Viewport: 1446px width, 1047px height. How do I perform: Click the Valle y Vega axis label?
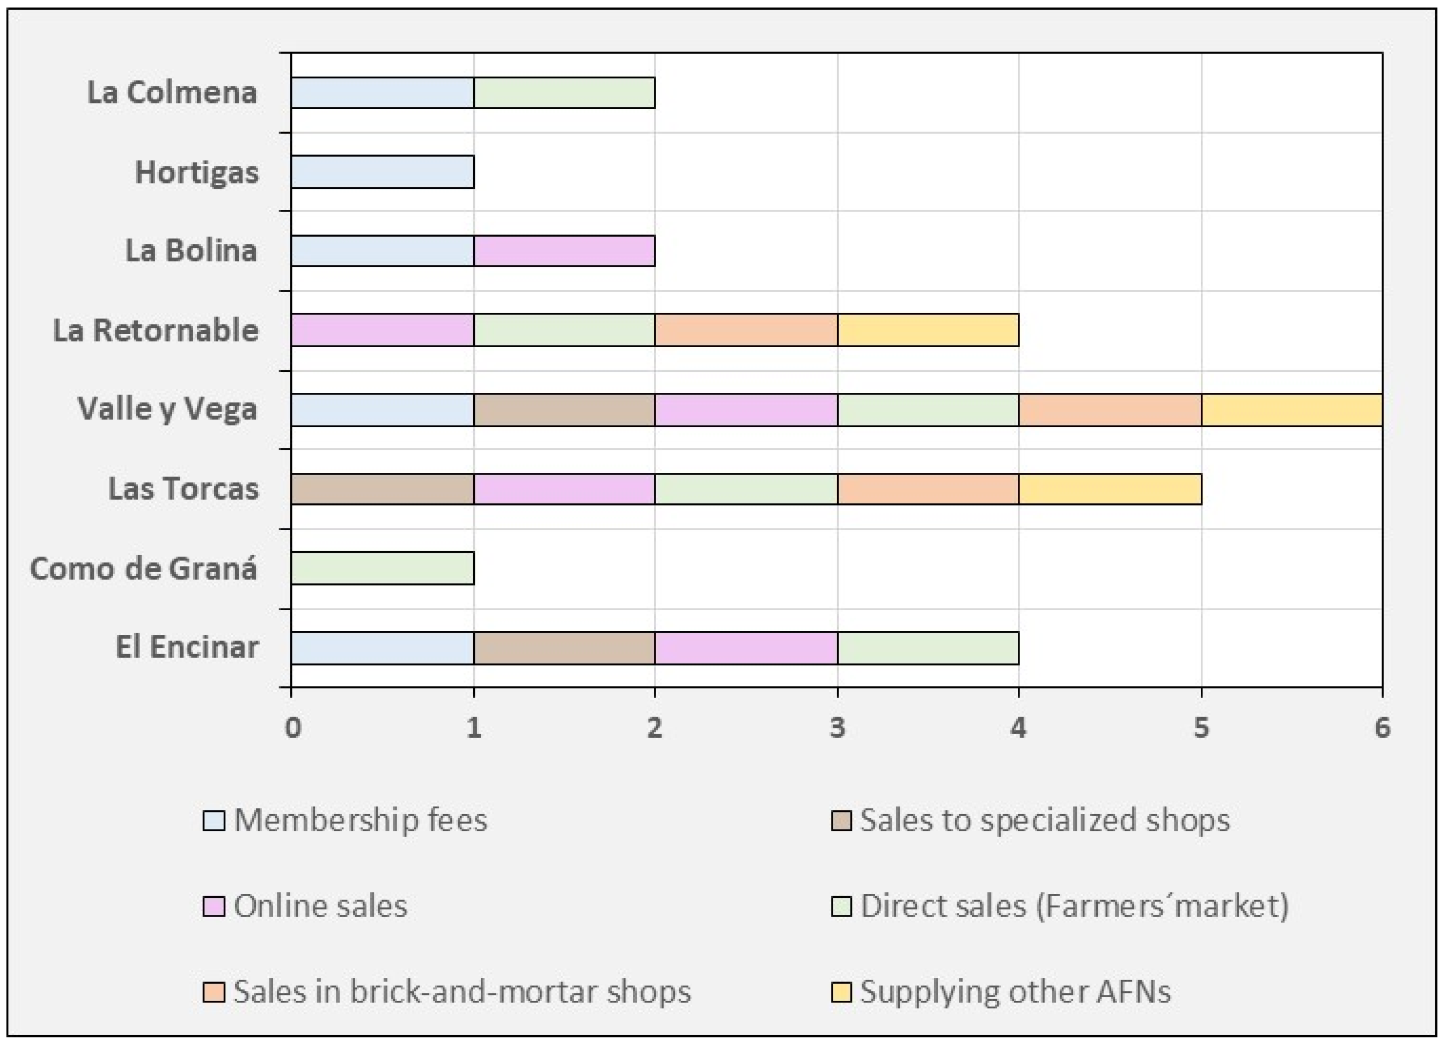coord(167,409)
